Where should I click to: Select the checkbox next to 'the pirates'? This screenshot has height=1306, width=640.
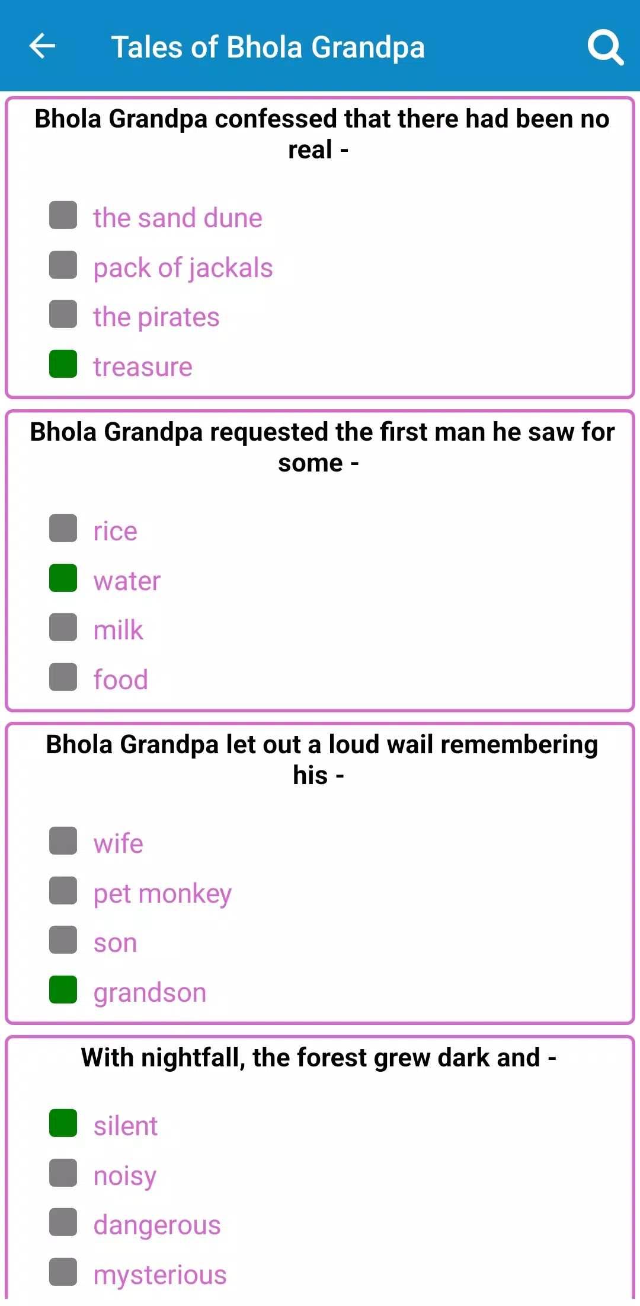tap(63, 314)
